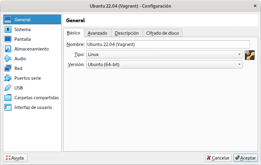The image size is (261, 165).
Task: Click the General monitor icon in sidebar
Action: (8, 20)
